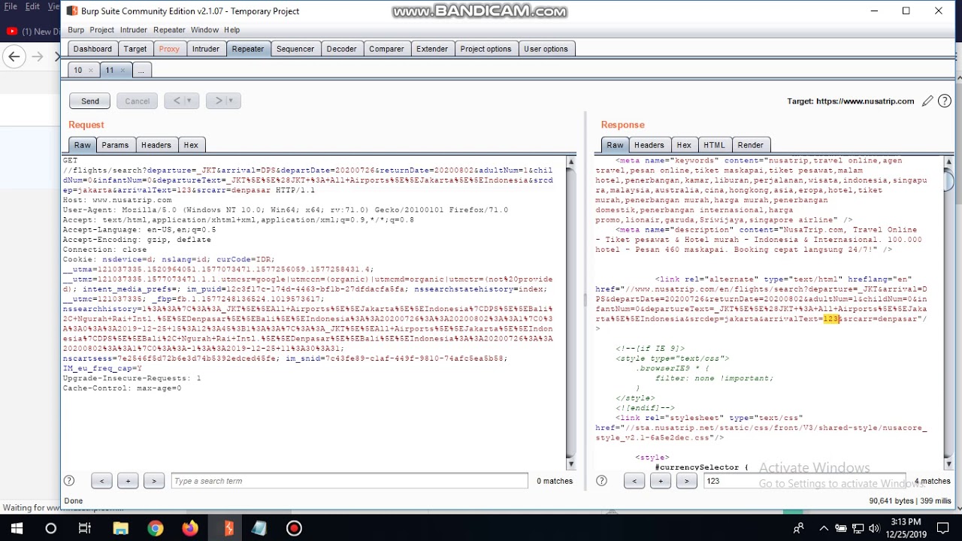Image resolution: width=962 pixels, height=541 pixels.
Task: Open the Intruder tab
Action: [206, 49]
